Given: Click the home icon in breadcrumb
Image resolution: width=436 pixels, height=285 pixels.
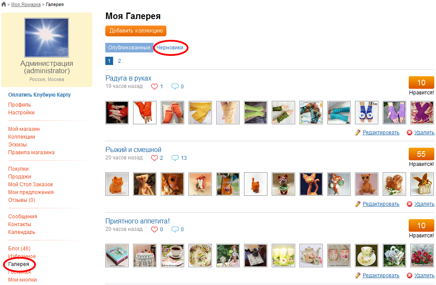Looking at the screenshot, I should click(3, 4).
